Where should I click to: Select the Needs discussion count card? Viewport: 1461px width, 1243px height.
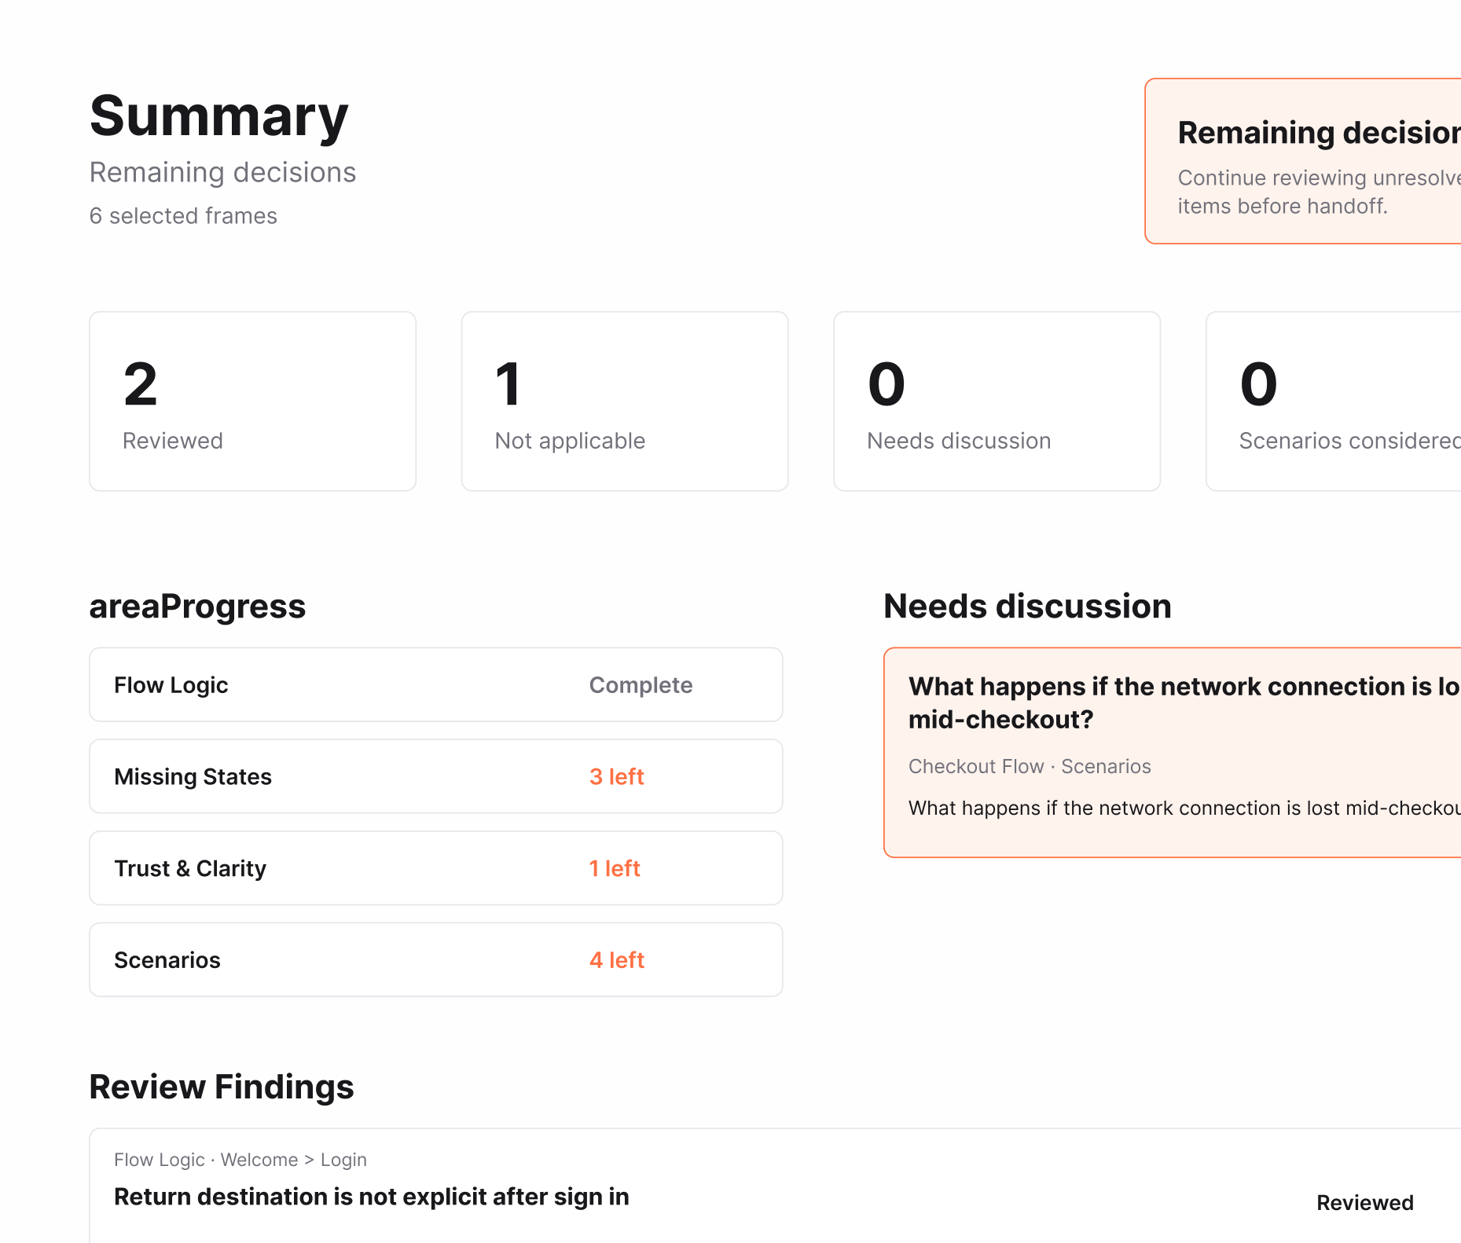pos(997,401)
